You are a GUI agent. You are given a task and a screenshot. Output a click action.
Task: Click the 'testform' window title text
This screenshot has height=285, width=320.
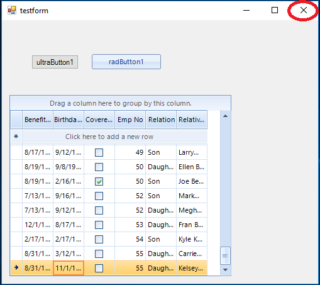(x=34, y=11)
